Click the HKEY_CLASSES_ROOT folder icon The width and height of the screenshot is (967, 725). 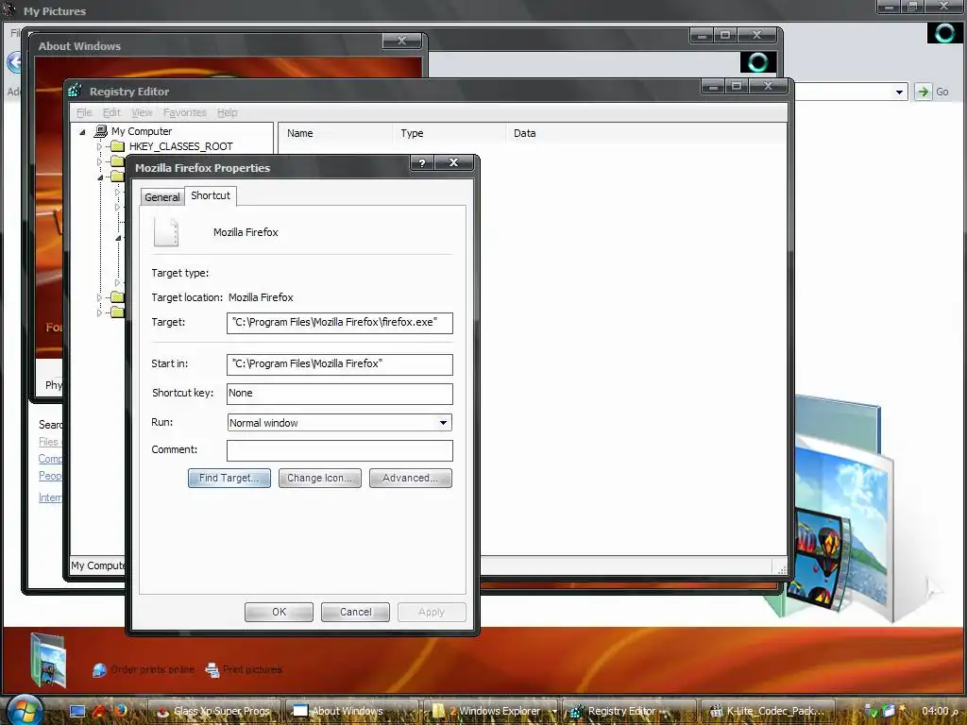coord(117,146)
